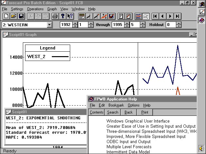Screen dimensions: 206x154
Task: Open the 2: WESTERN dropdown arrow
Action: (50, 25)
